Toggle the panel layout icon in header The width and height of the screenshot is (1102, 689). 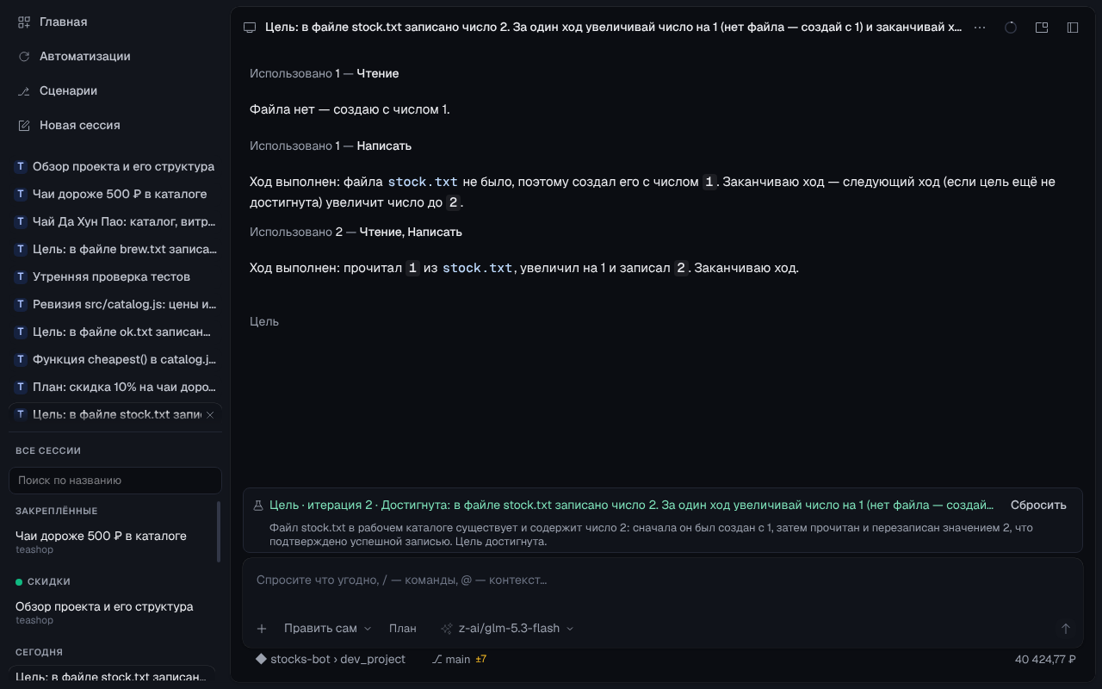[x=1042, y=28]
